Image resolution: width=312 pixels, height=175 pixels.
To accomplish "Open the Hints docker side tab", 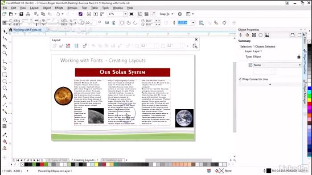I will point(304,39).
